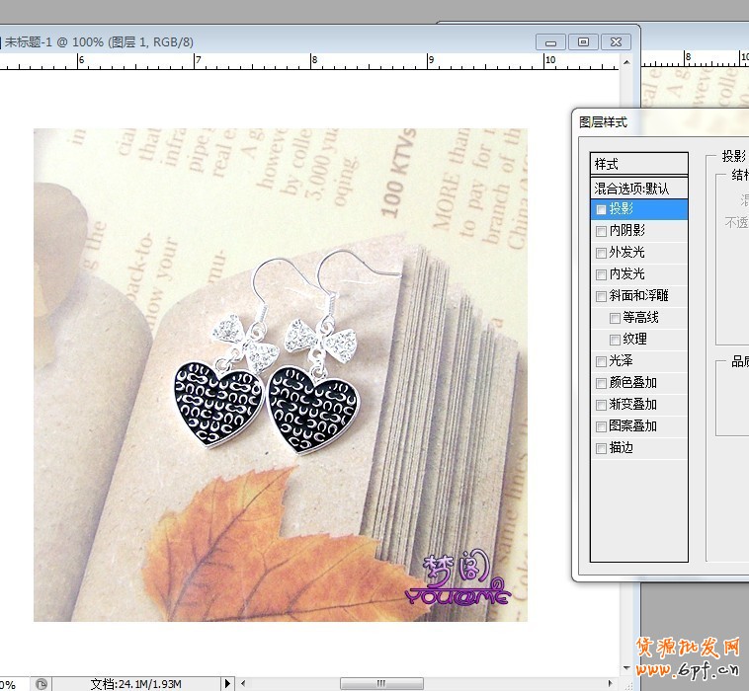
Task: Enable the 内阴影 checkbox
Action: (601, 231)
